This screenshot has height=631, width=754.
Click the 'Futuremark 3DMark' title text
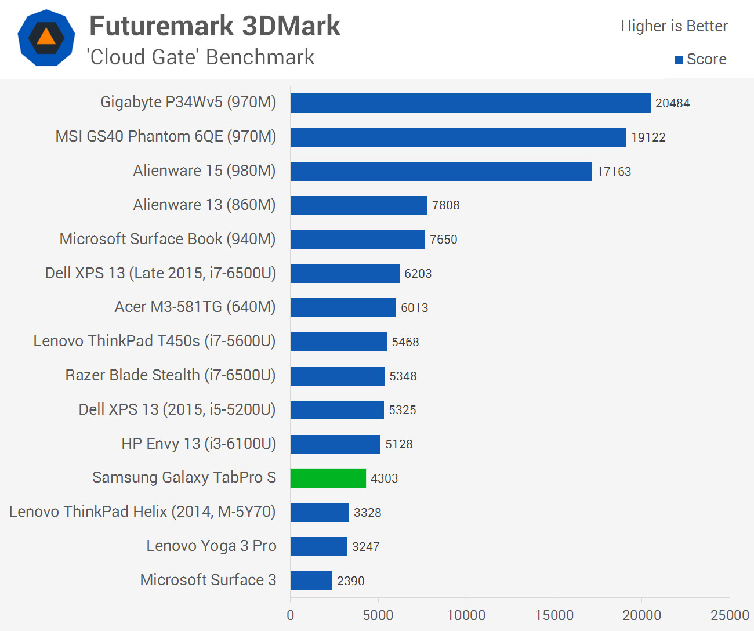(x=215, y=26)
